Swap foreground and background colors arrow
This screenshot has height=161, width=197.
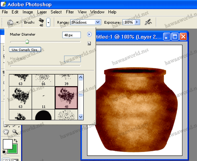tap(16, 140)
